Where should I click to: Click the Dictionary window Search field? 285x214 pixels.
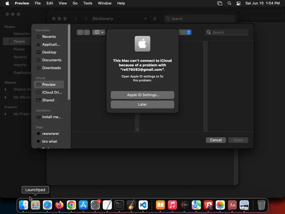[x=200, y=19]
